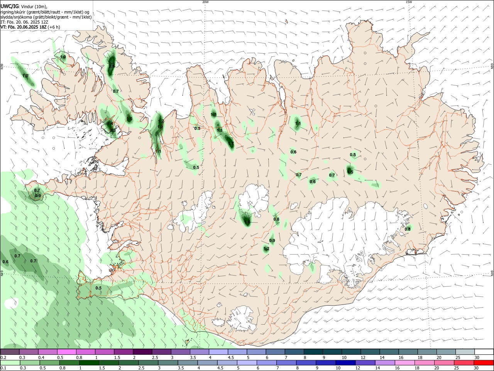Click the bright red rain swatch after 30

484,362
